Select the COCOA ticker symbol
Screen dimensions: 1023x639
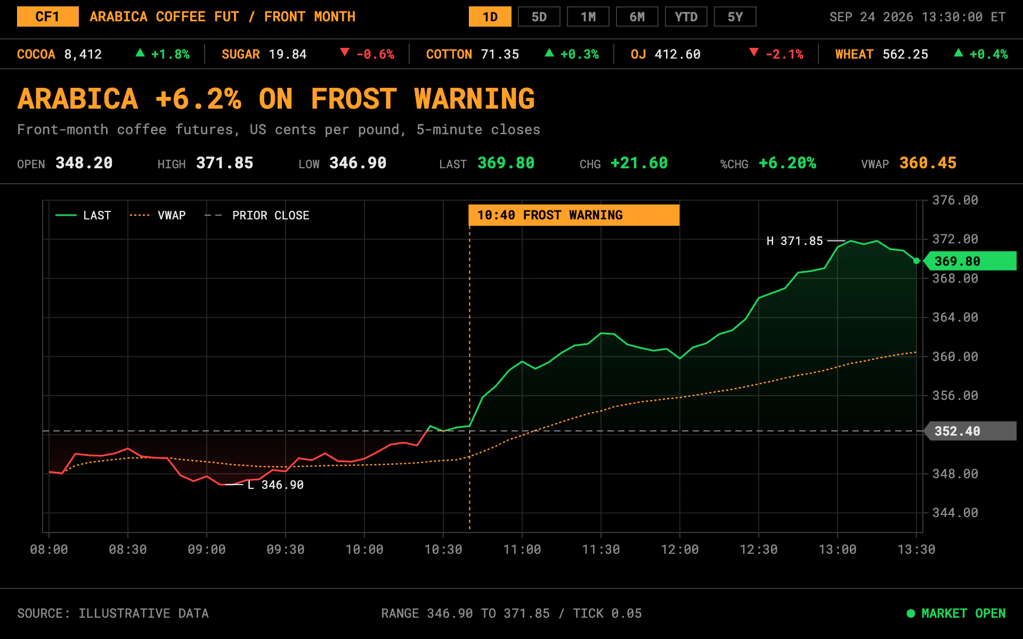pyautogui.click(x=36, y=54)
